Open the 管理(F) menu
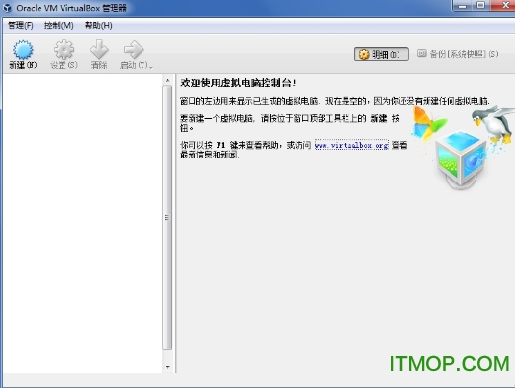 [20, 26]
